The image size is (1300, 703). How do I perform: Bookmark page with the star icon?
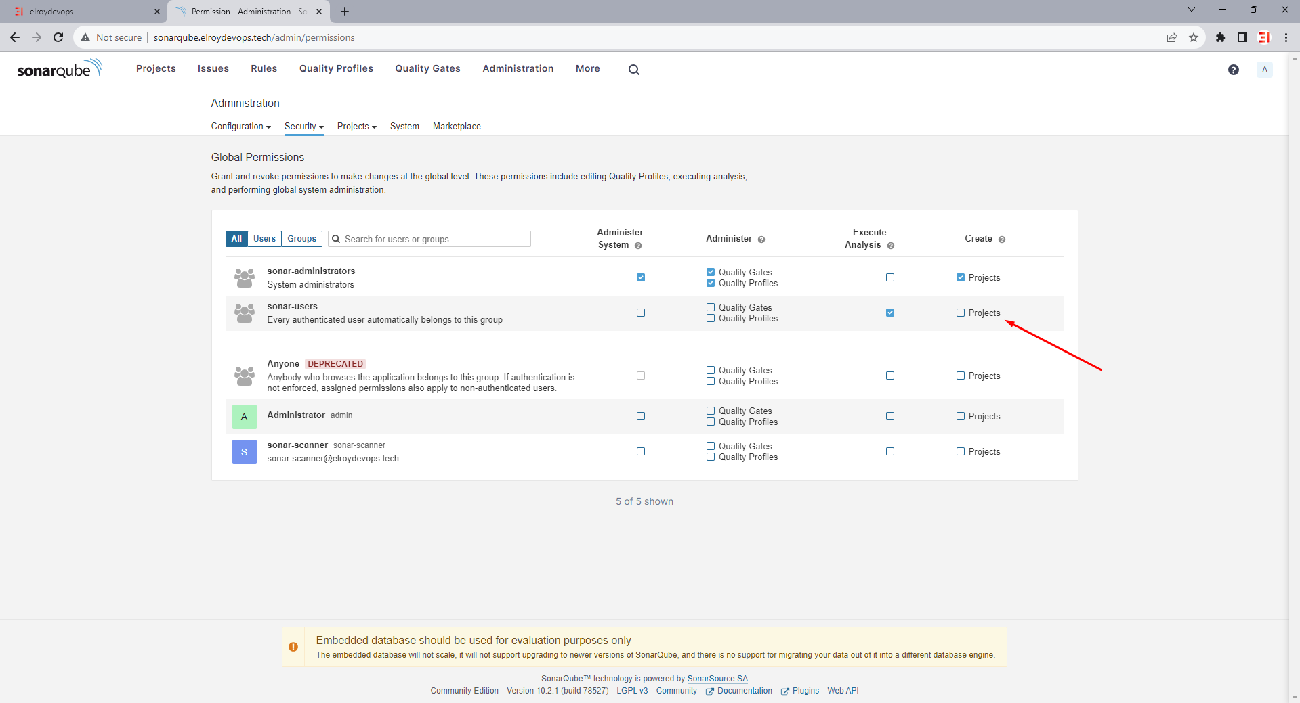click(x=1194, y=37)
